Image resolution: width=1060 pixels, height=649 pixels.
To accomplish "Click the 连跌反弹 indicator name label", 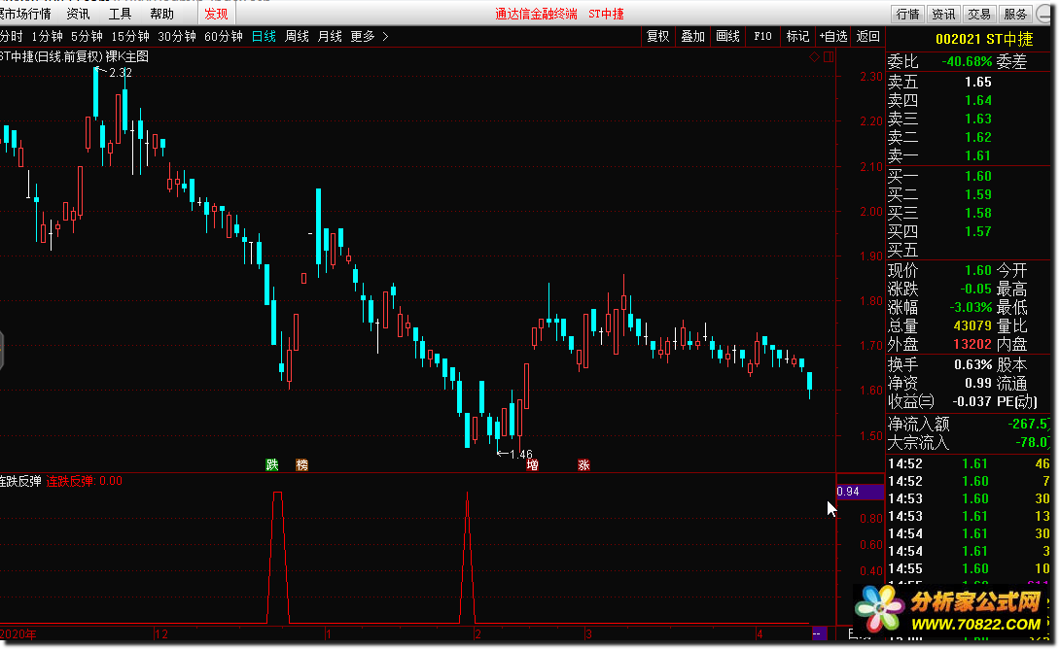I will point(20,481).
